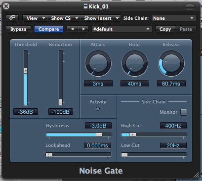Click the Threshold label text

(x=26, y=45)
